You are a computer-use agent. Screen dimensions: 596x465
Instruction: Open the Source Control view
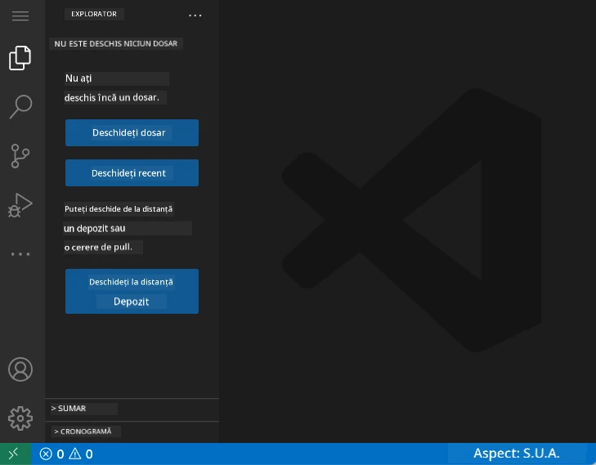(x=20, y=156)
